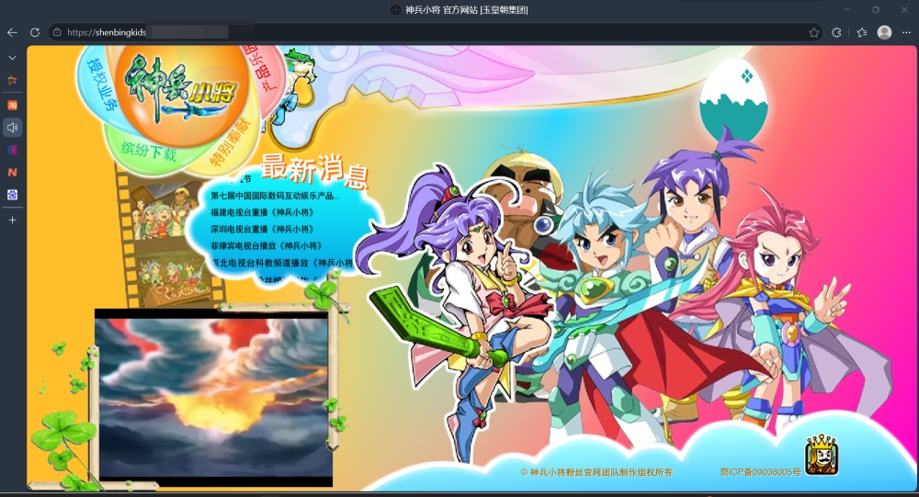The height and width of the screenshot is (497, 919).
Task: Open news 福建电视台重播《神兵小将》
Action: tap(263, 213)
